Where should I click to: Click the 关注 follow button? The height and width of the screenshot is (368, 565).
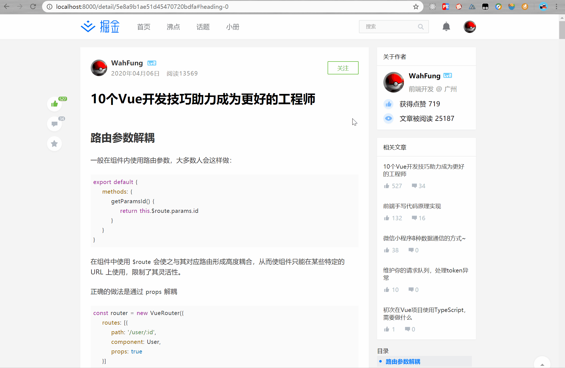pyautogui.click(x=343, y=68)
